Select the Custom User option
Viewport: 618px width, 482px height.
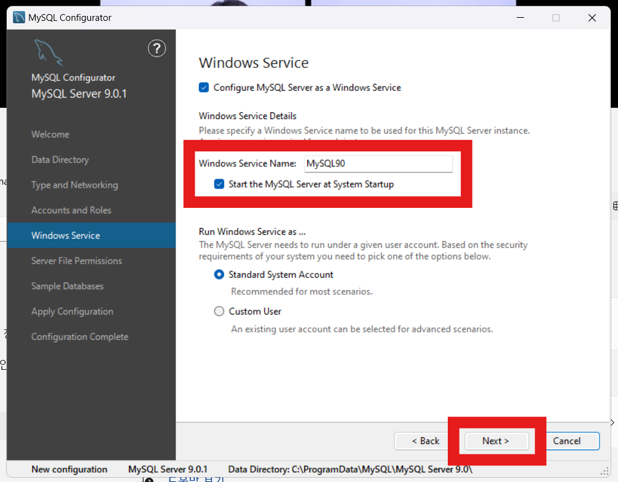coord(219,312)
